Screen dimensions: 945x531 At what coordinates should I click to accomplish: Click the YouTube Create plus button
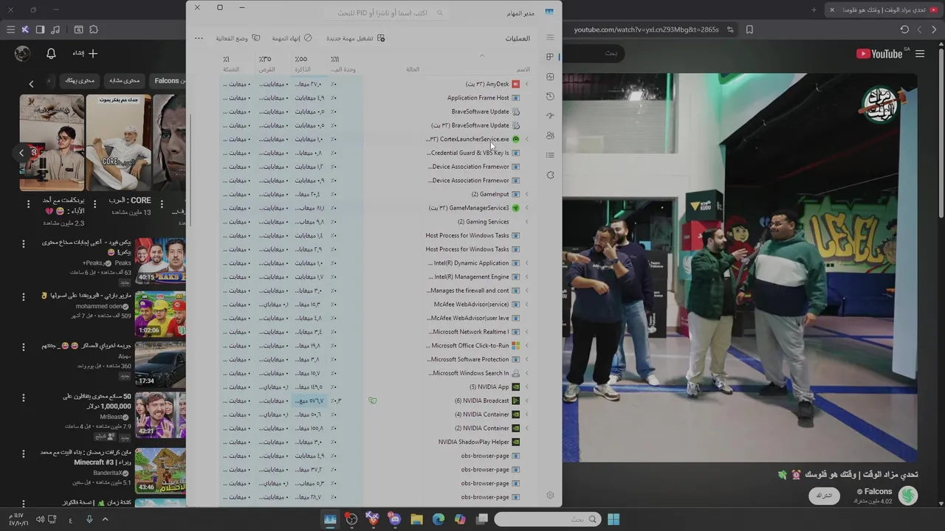pyautogui.click(x=85, y=53)
